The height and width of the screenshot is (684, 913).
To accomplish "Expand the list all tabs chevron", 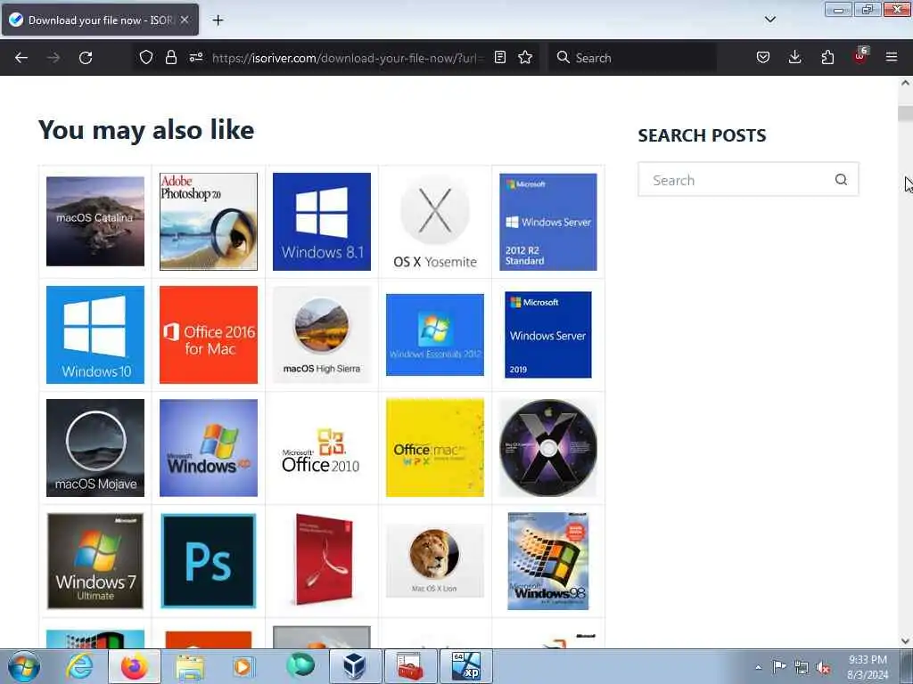I will click(x=769, y=20).
